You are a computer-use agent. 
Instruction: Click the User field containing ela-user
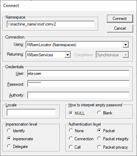click(78, 73)
